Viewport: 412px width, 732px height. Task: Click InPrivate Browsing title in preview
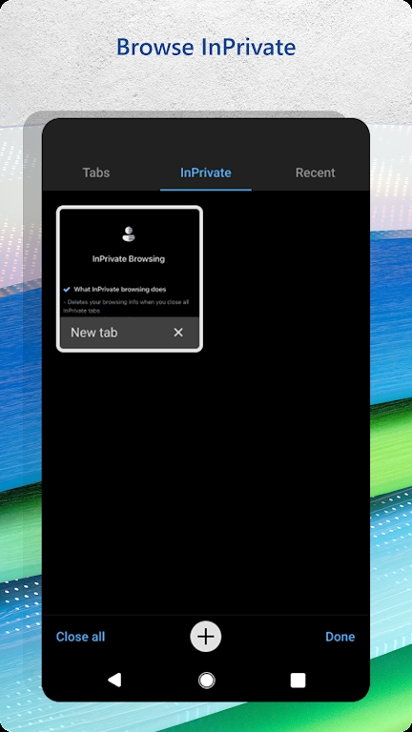(129, 258)
